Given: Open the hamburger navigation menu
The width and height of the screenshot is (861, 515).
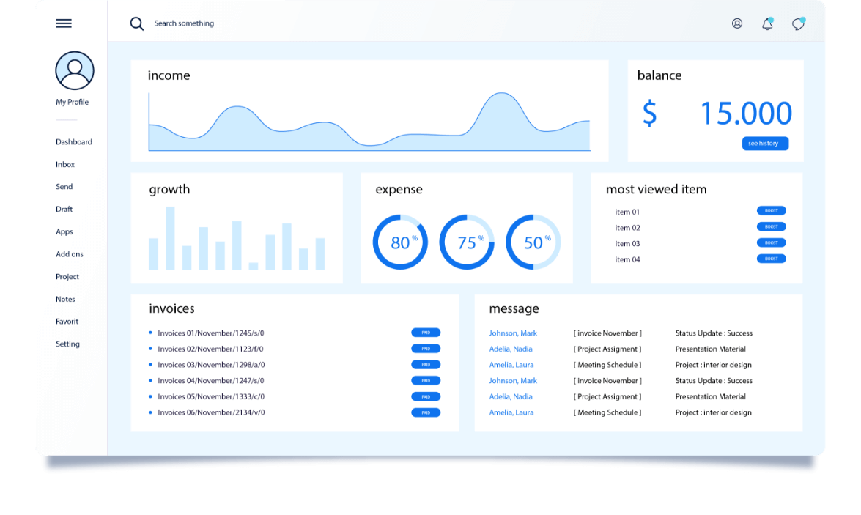Looking at the screenshot, I should pos(64,23).
